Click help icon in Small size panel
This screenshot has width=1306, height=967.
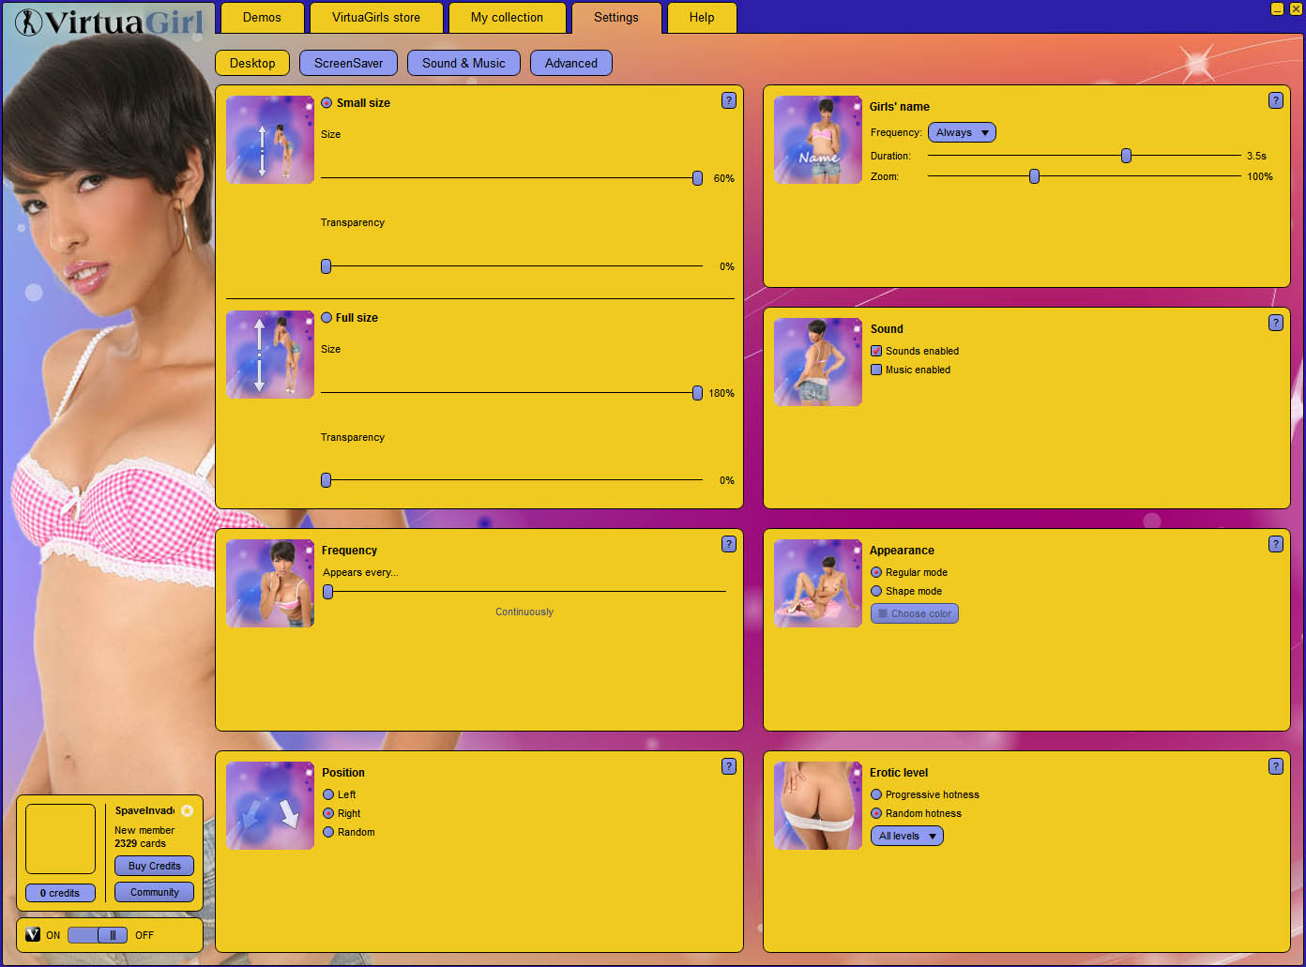728,100
